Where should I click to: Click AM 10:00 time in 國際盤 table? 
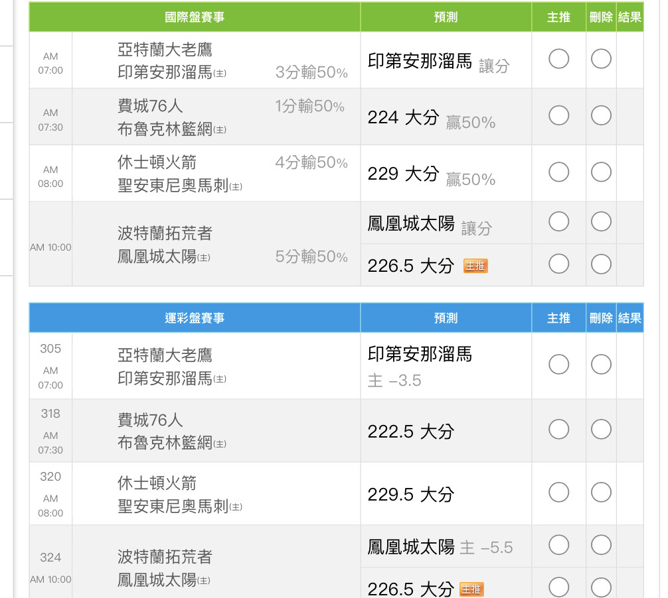(50, 247)
